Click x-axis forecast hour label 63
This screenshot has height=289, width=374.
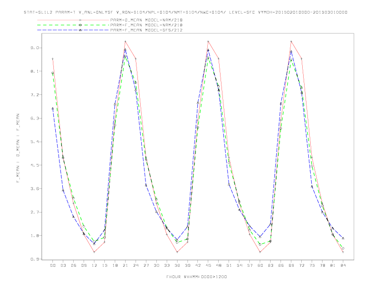[x=271, y=265]
